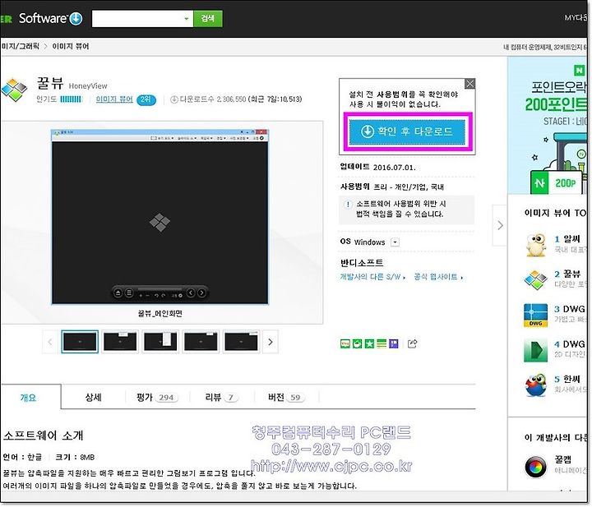Viewport: 592px width, 507px height.
Task: Click 꿀캠 developer software name
Action: pyautogui.click(x=562, y=459)
